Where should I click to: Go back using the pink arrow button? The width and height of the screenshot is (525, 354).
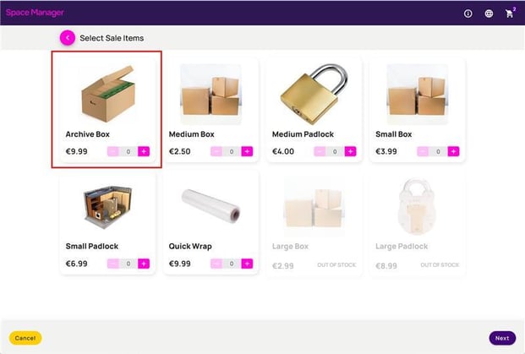68,38
